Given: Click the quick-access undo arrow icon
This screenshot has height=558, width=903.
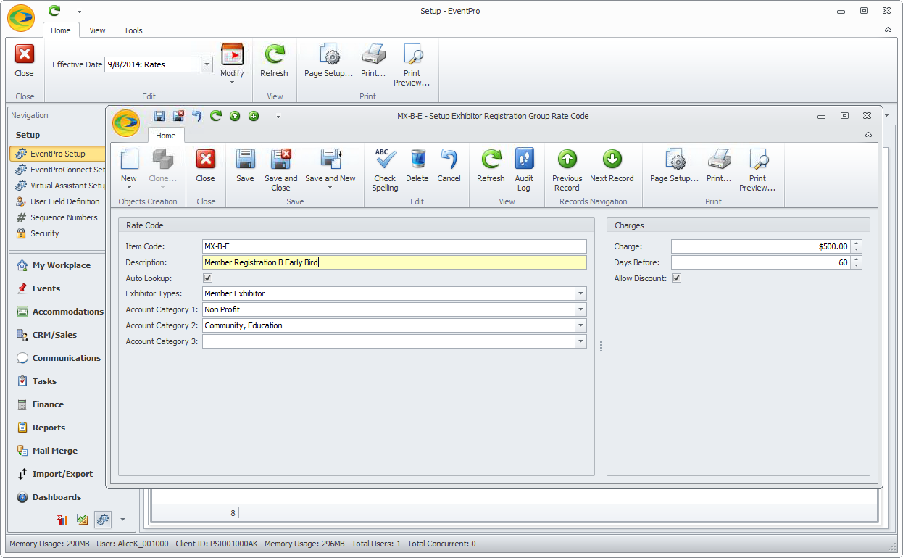Looking at the screenshot, I should pos(197,116).
